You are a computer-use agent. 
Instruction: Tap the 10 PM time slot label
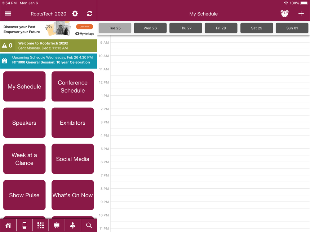pyautogui.click(x=104, y=215)
